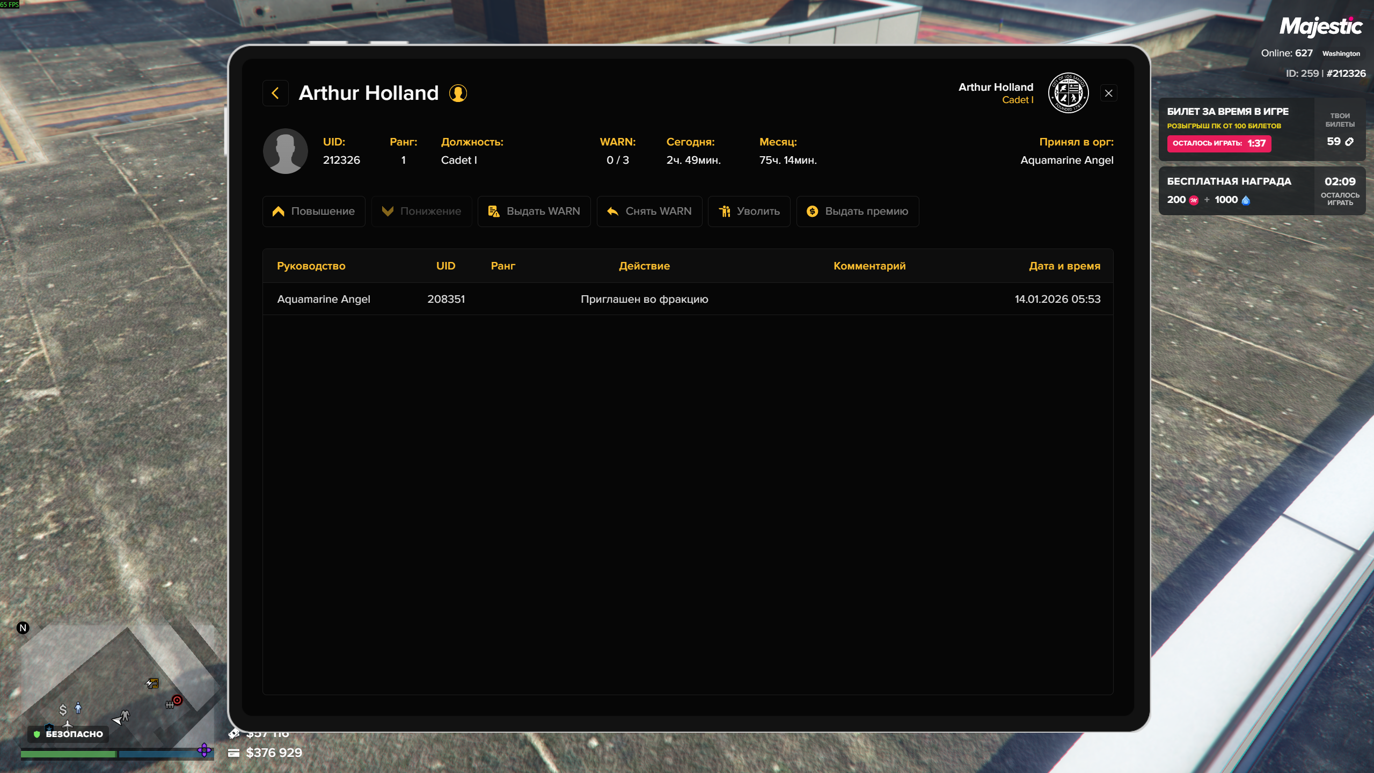
Task: Click the gray profile avatar picture
Action: click(285, 151)
